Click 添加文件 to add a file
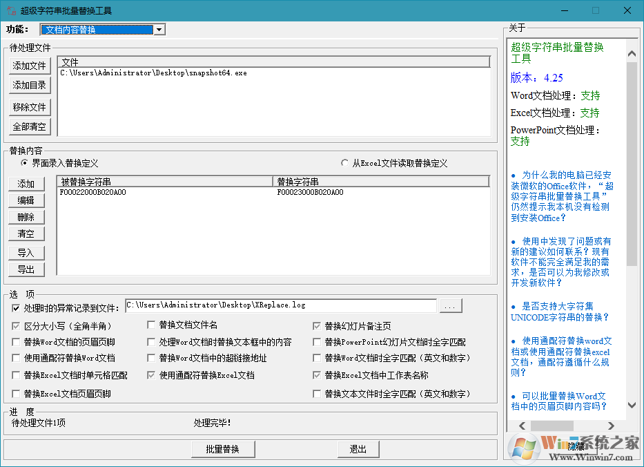 coord(29,66)
